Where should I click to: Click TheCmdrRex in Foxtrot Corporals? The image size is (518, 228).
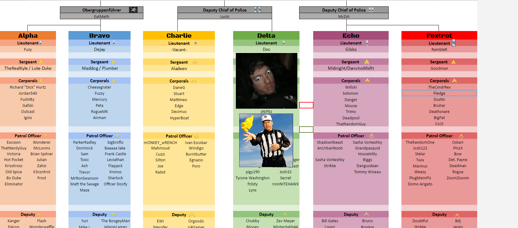click(439, 87)
